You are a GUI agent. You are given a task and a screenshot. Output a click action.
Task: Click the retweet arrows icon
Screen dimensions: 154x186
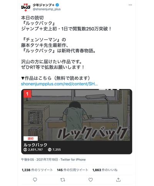(63, 180)
